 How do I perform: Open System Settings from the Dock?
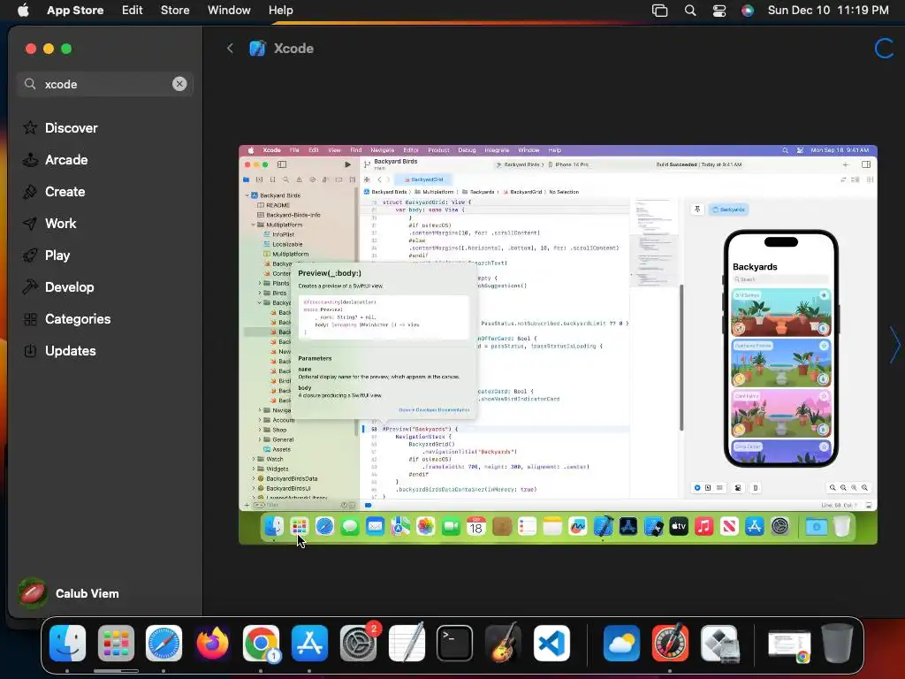[x=359, y=643]
